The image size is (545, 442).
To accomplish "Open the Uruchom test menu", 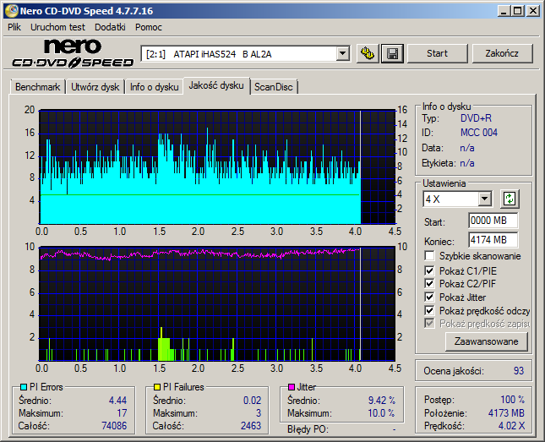I will (x=57, y=27).
